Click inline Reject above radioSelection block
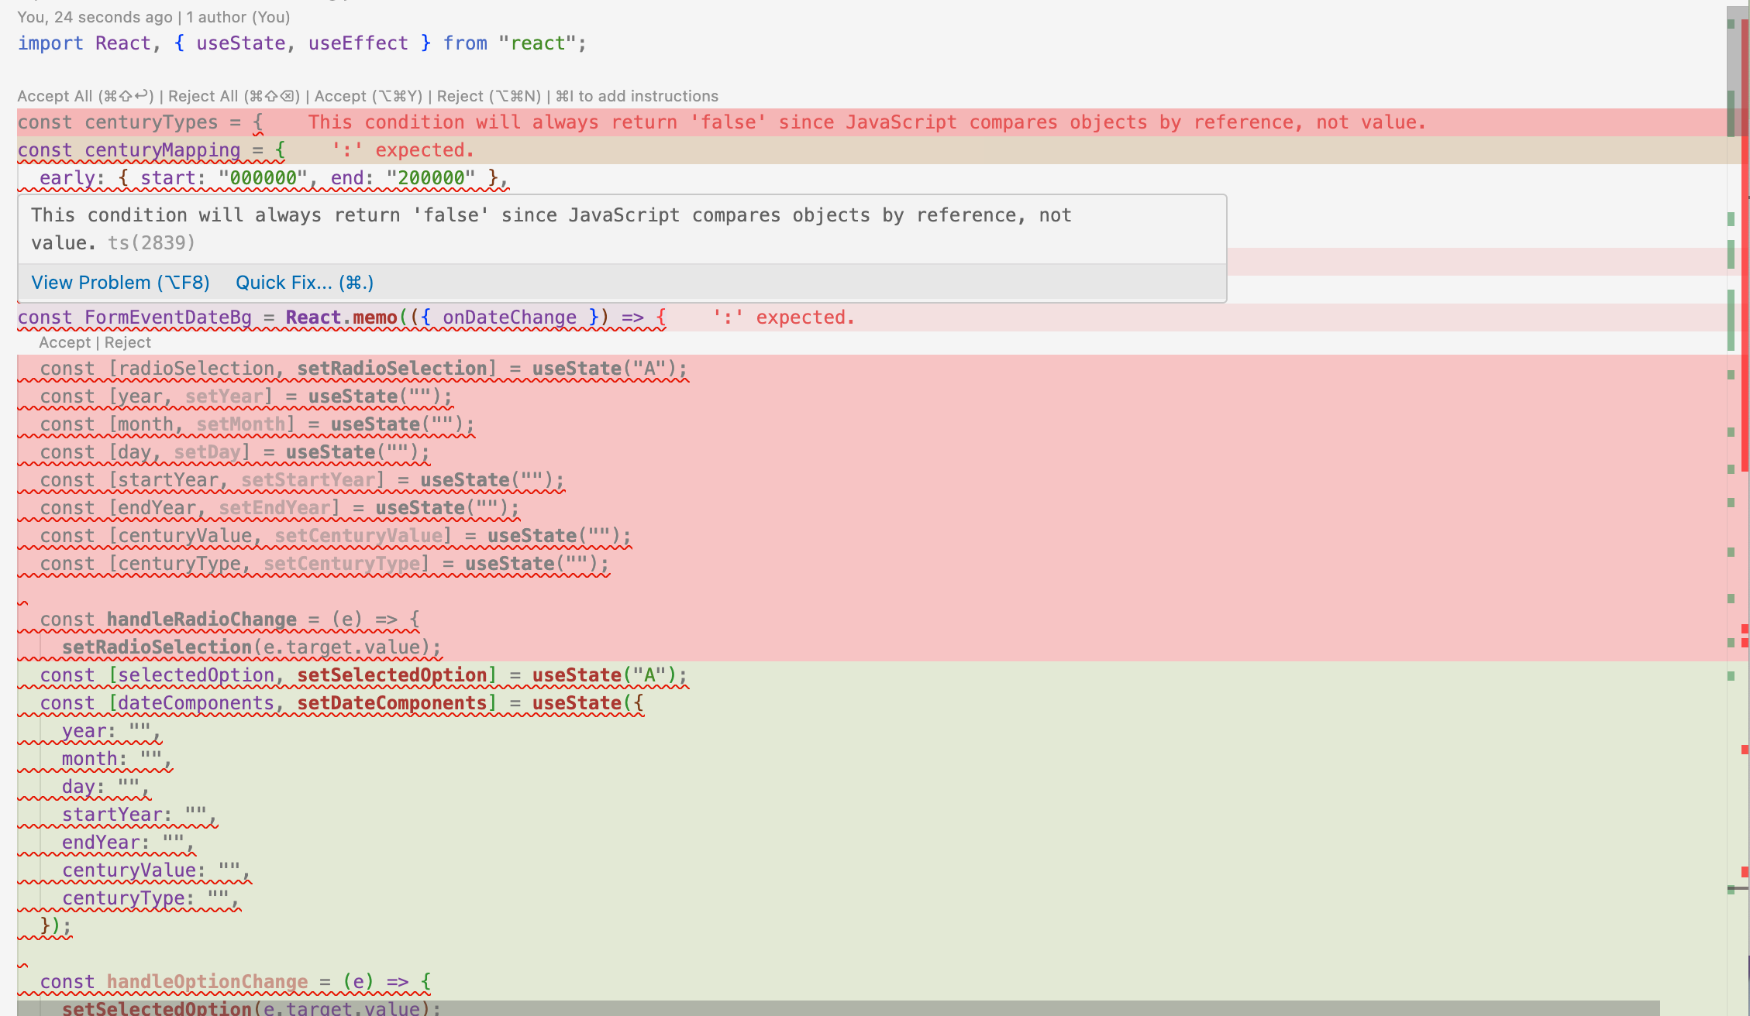This screenshot has width=1750, height=1016. click(x=128, y=342)
